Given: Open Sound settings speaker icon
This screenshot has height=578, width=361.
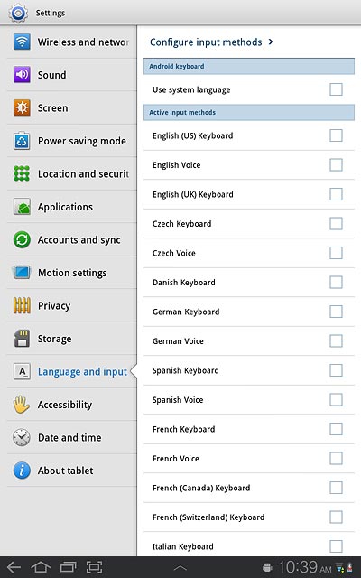Looking at the screenshot, I should pos(22,75).
